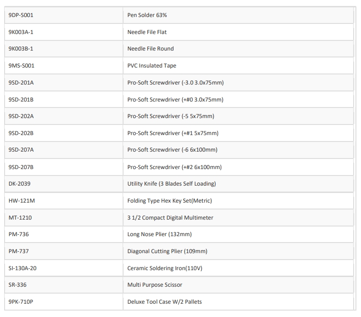Click Diagonal Cutting Plier (109mm) cell

coord(167,251)
